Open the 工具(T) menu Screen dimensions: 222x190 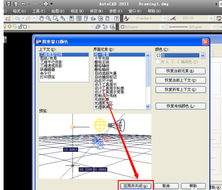coord(39,11)
